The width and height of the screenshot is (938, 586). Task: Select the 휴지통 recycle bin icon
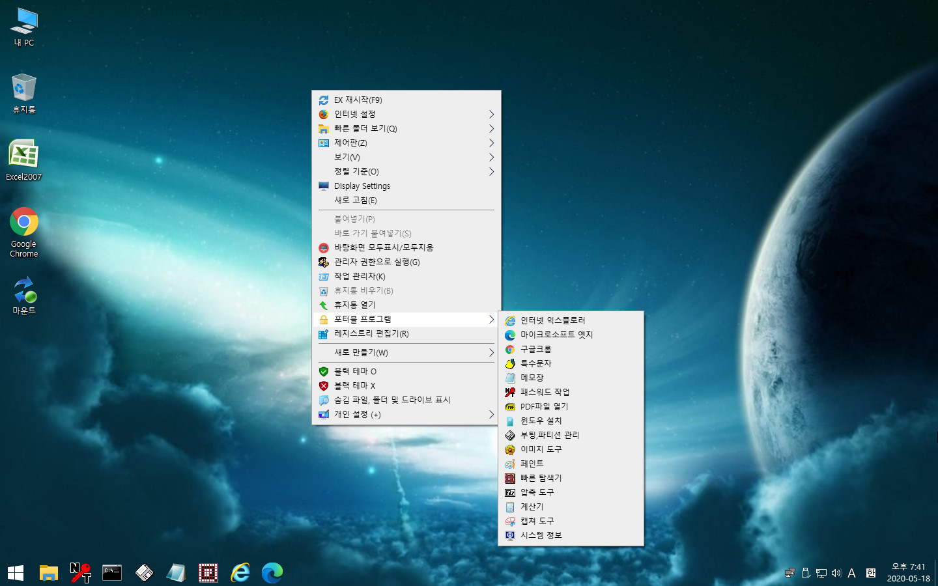pos(24,94)
